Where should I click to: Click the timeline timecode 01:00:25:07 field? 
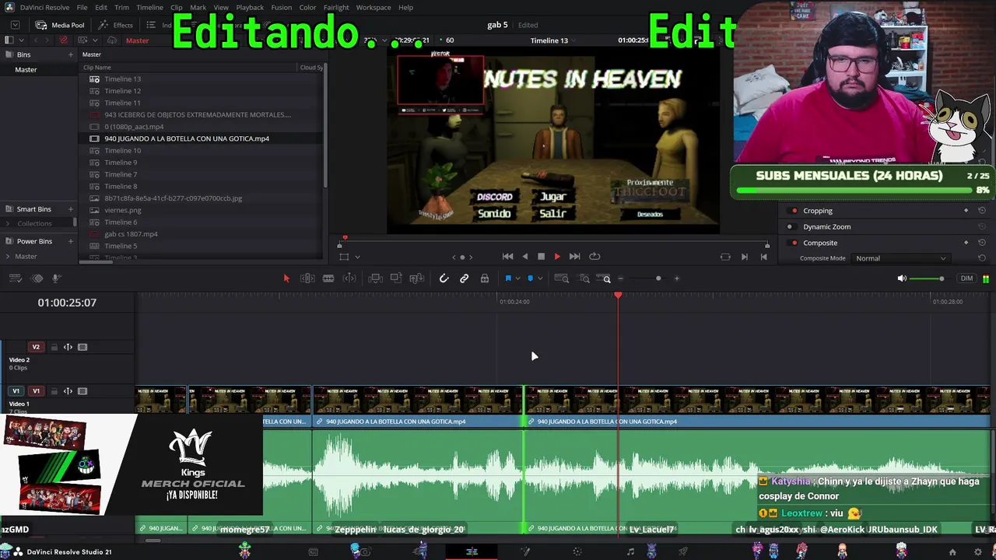(67, 303)
